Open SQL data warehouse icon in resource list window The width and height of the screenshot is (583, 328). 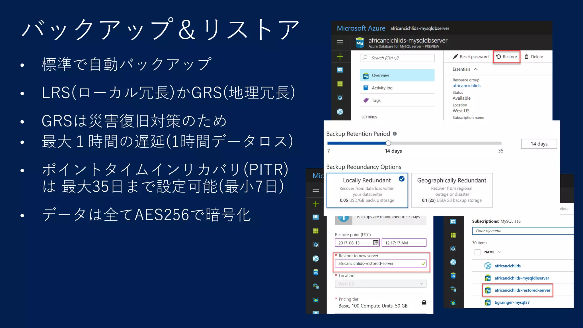(x=453, y=289)
